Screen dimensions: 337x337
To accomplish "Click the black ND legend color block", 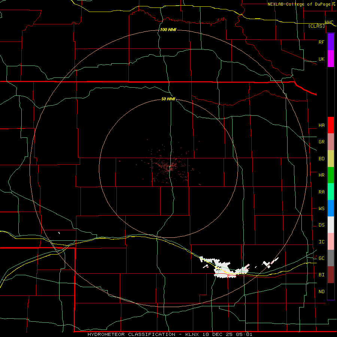I will click(331, 291).
